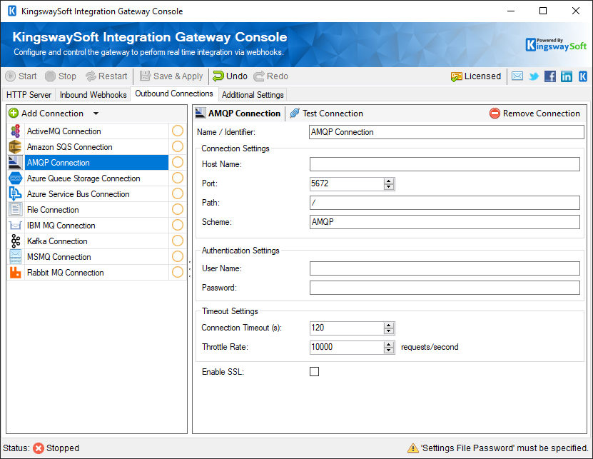The height and width of the screenshot is (459, 593).
Task: Increase the Port value with up arrow
Action: point(389,181)
